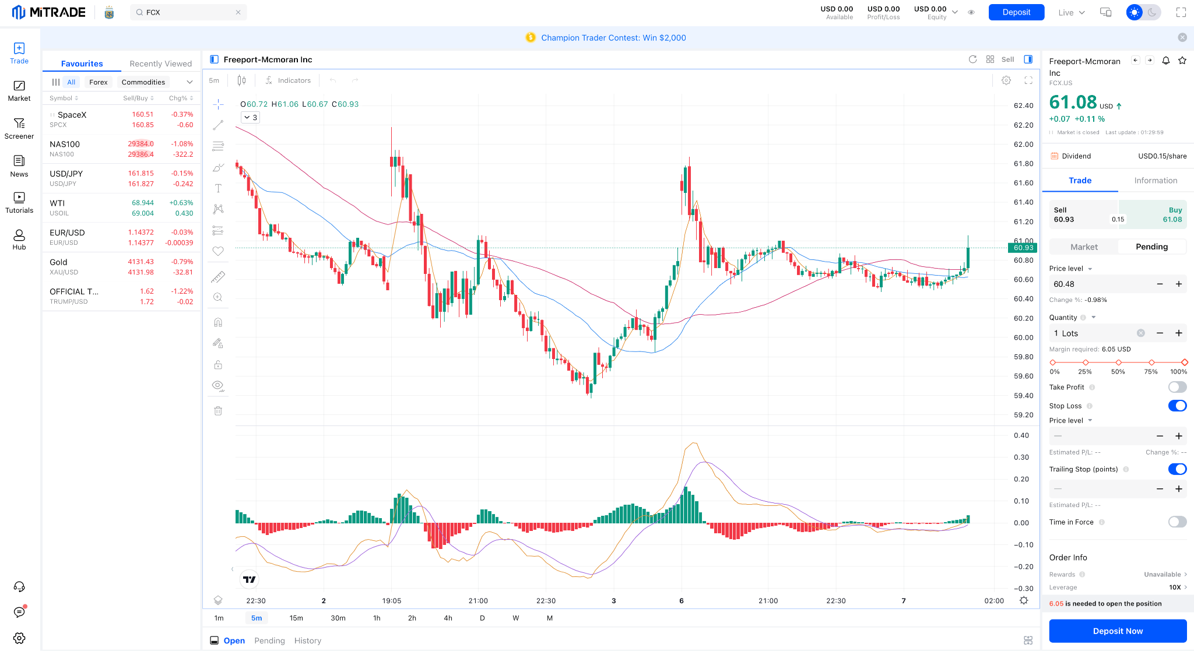Open the Live account dropdown
The width and height of the screenshot is (1194, 651).
(1072, 12)
